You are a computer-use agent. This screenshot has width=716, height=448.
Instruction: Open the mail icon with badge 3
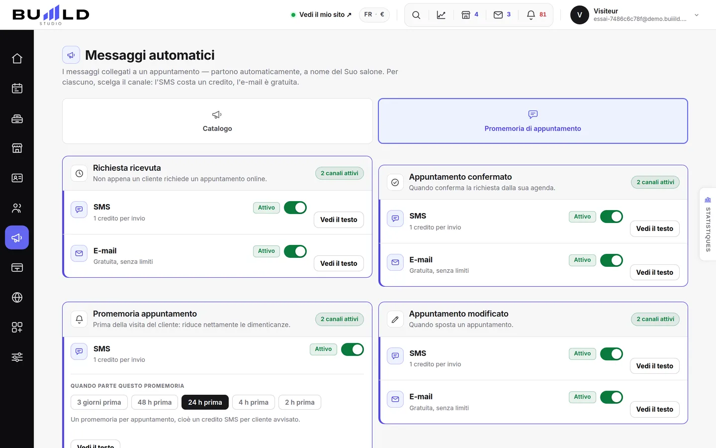[x=502, y=15]
